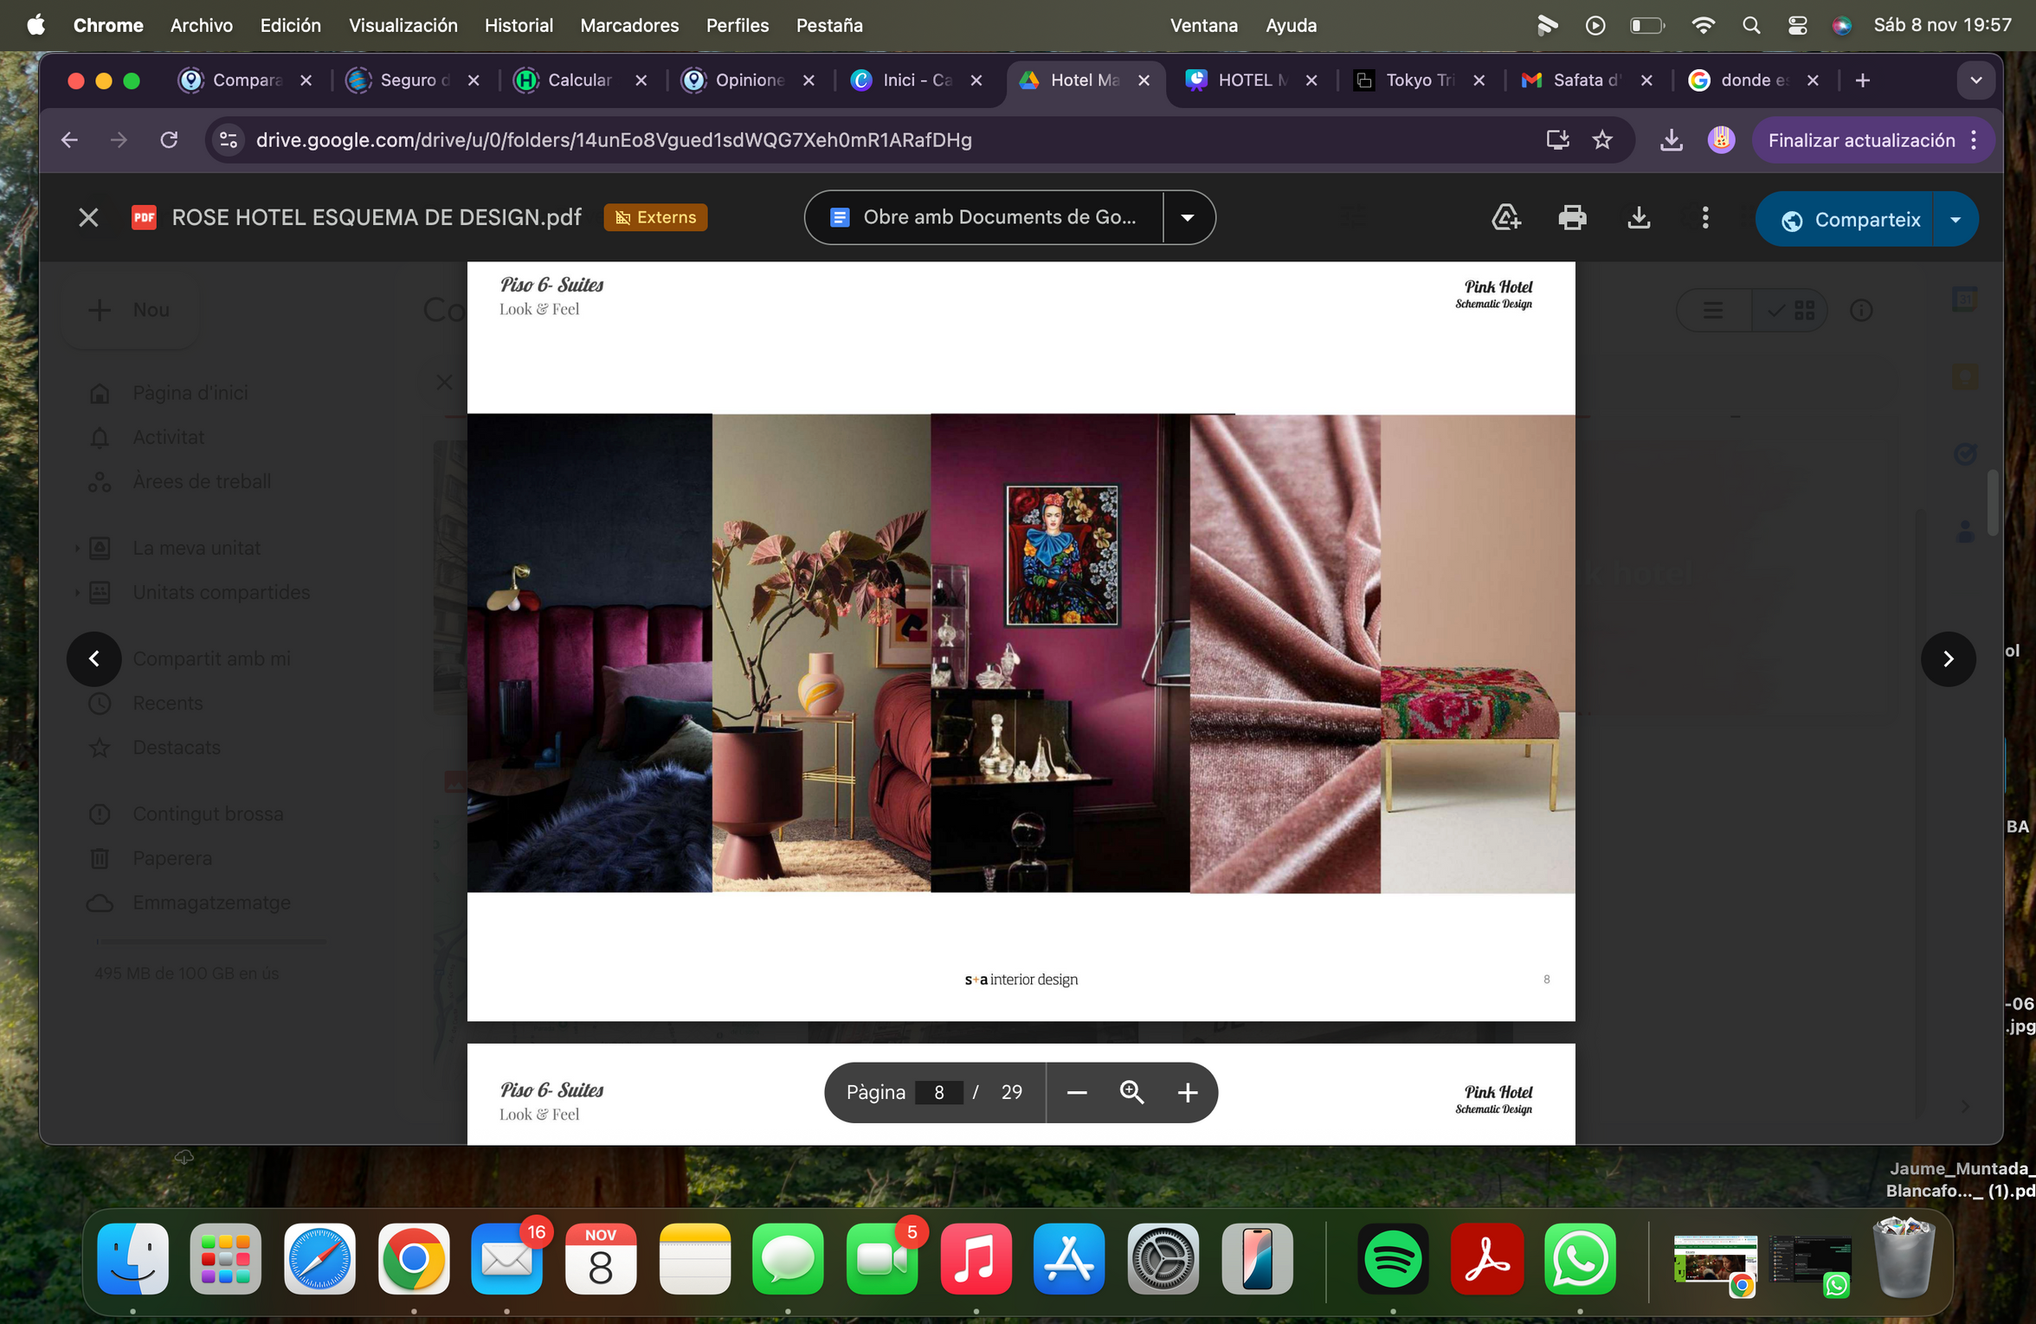Open the three-dot more actions menu
2036x1324 pixels.
[1705, 217]
